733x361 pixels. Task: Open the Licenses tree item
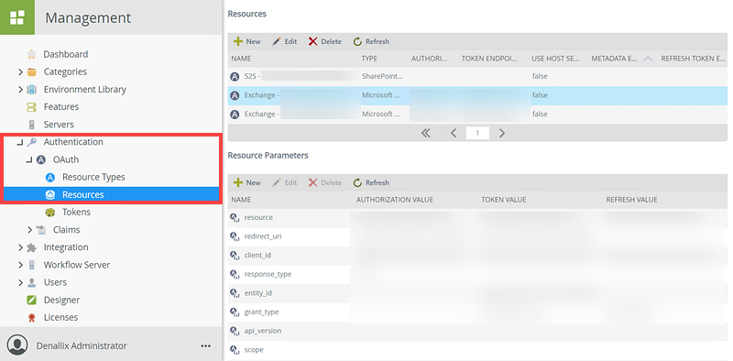[x=60, y=318]
